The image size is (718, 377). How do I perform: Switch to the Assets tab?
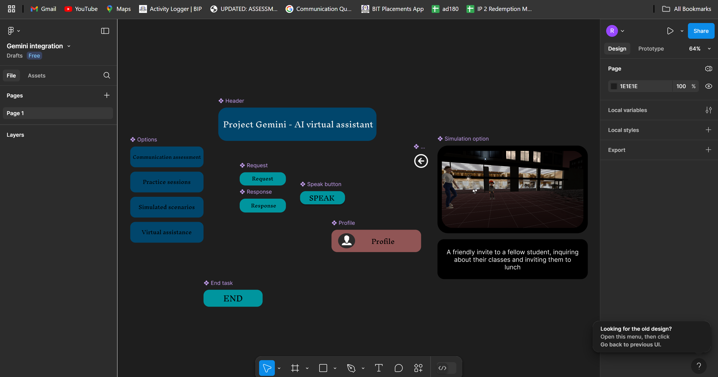click(37, 76)
